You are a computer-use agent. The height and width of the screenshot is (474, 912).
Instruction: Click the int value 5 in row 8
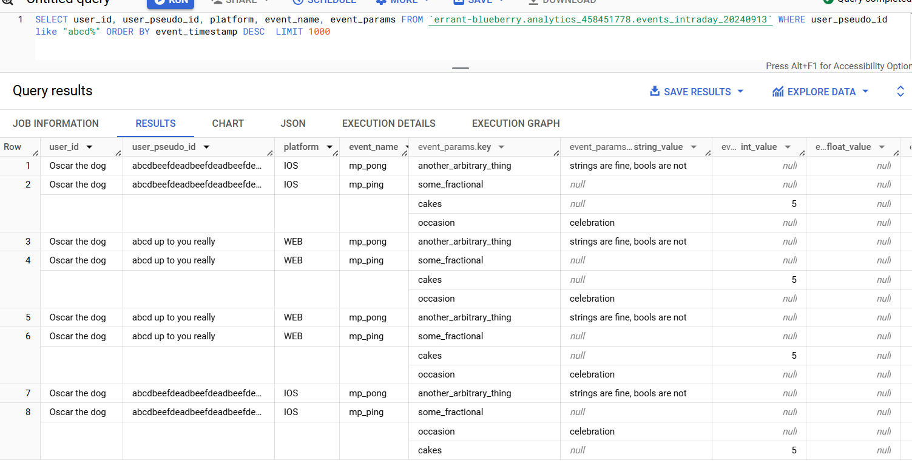pyautogui.click(x=794, y=450)
